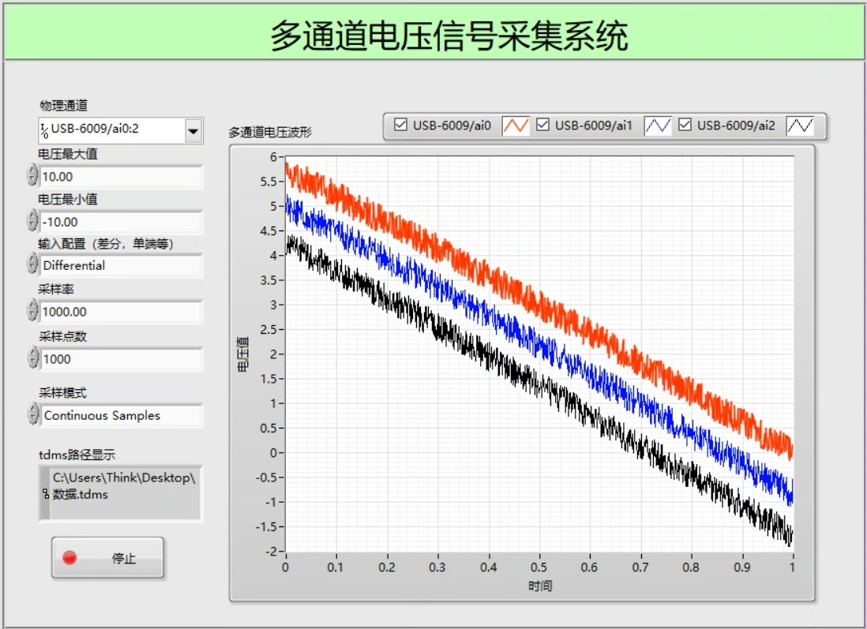
Task: Click the tdms路径显示 label
Action: coord(77,455)
